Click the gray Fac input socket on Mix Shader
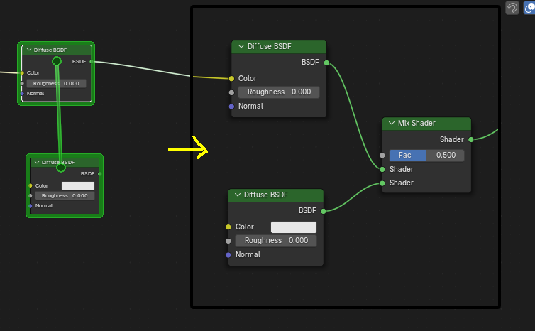 pos(382,155)
